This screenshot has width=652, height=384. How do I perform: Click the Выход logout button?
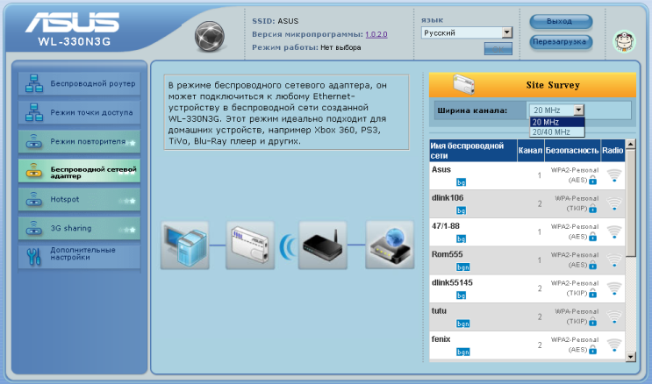coord(561,21)
